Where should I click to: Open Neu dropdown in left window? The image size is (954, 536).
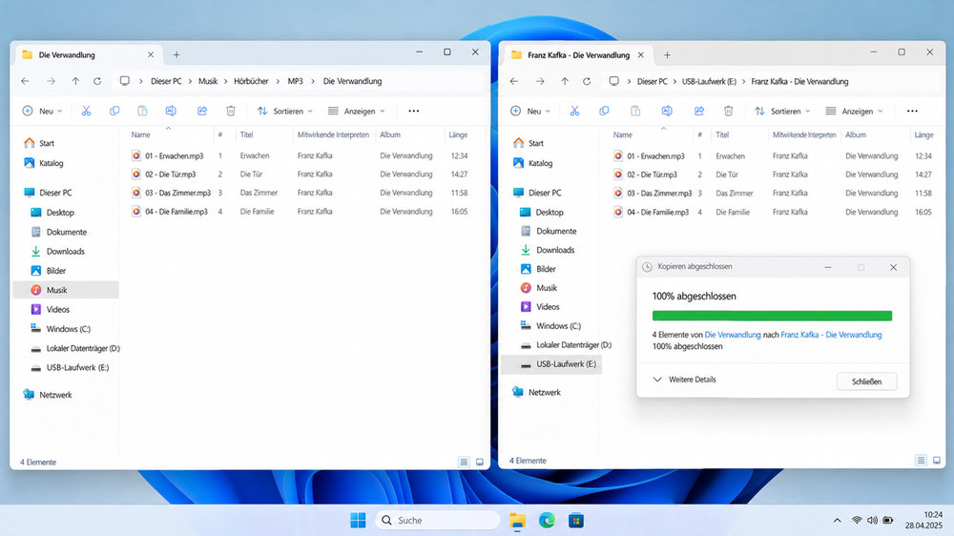[42, 111]
